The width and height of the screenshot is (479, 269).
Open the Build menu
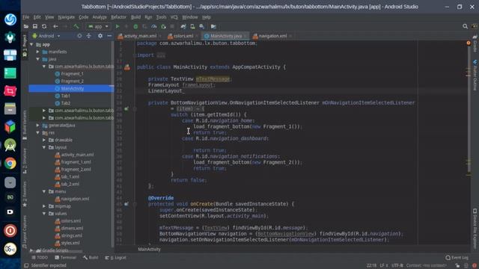pos(135,17)
